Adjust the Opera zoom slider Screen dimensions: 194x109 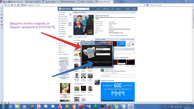coord(183,103)
